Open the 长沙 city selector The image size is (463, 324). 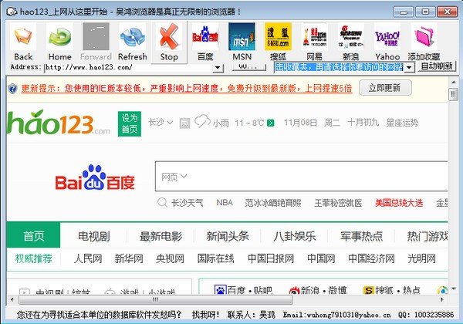coord(161,122)
